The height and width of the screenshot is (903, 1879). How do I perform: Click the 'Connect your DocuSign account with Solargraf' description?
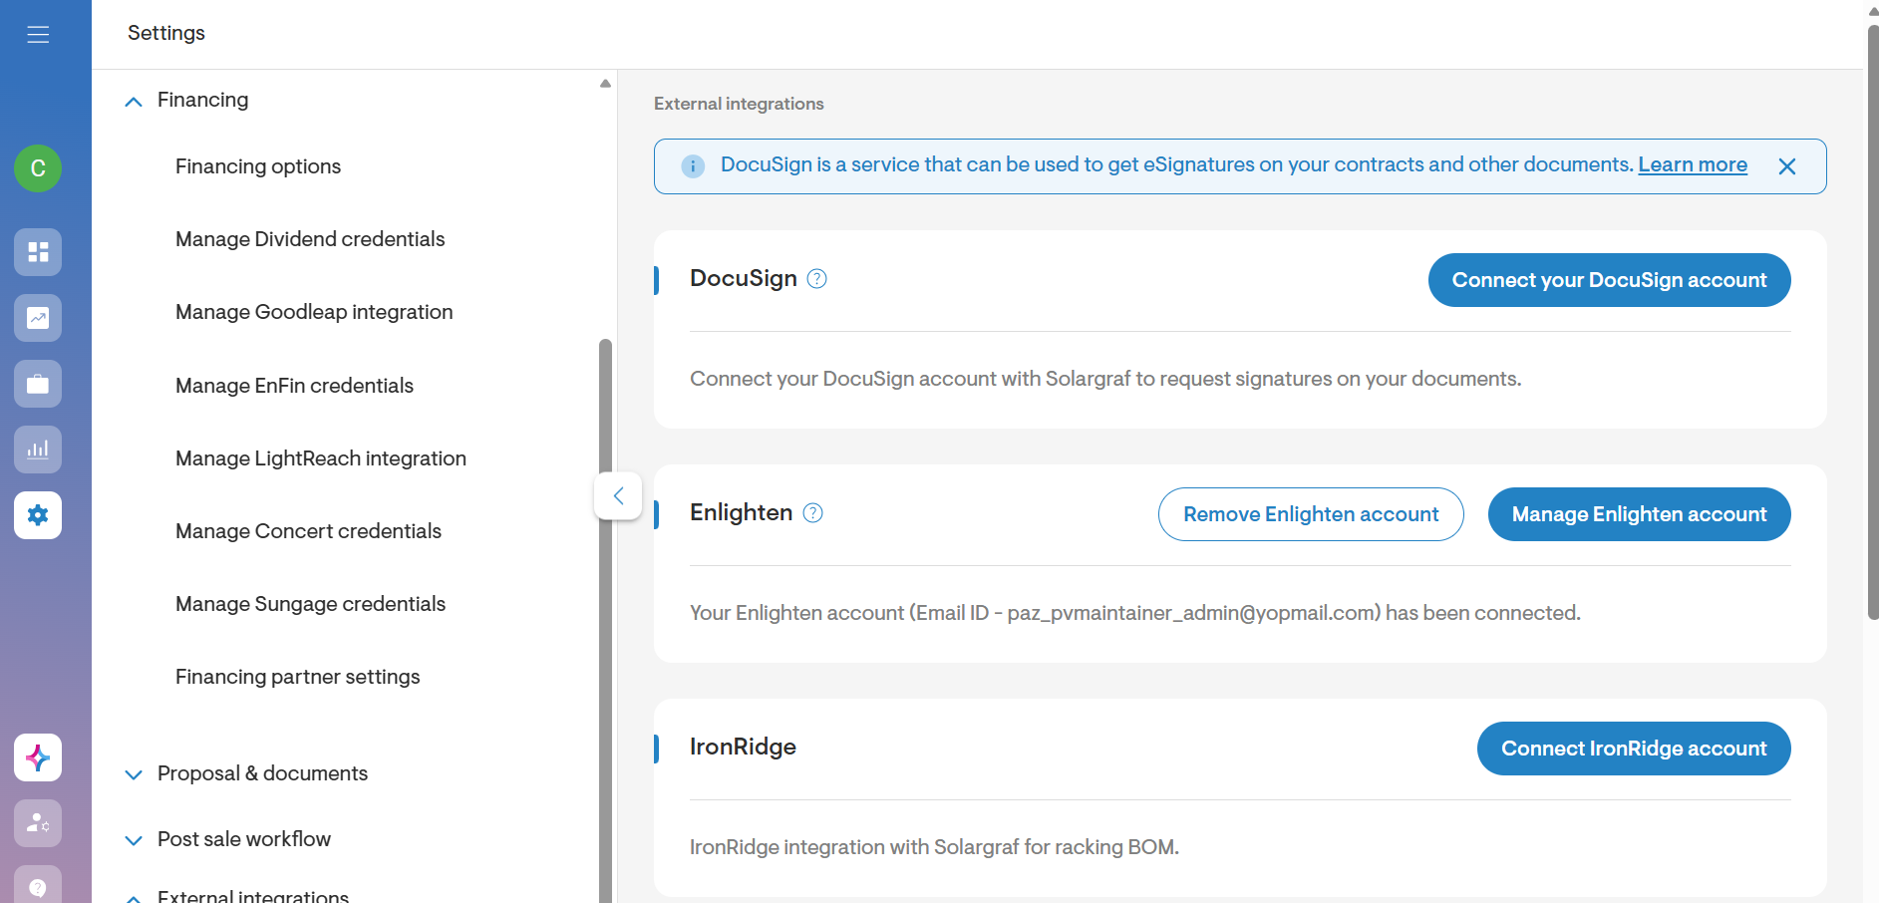(1105, 379)
